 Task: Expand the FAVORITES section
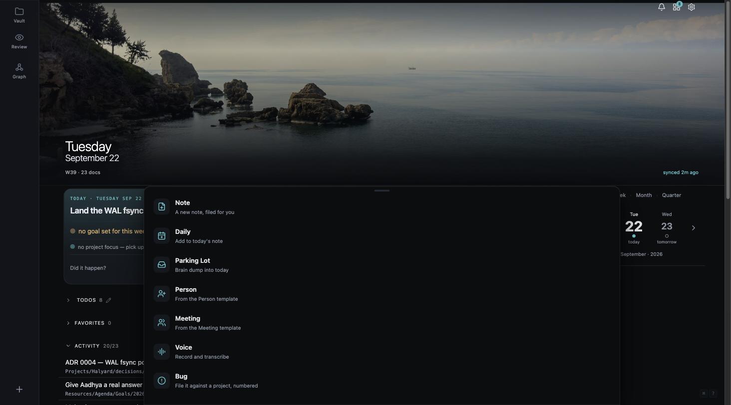68,323
